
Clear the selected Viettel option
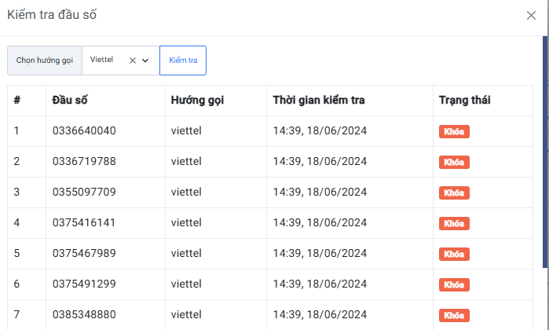pos(133,60)
